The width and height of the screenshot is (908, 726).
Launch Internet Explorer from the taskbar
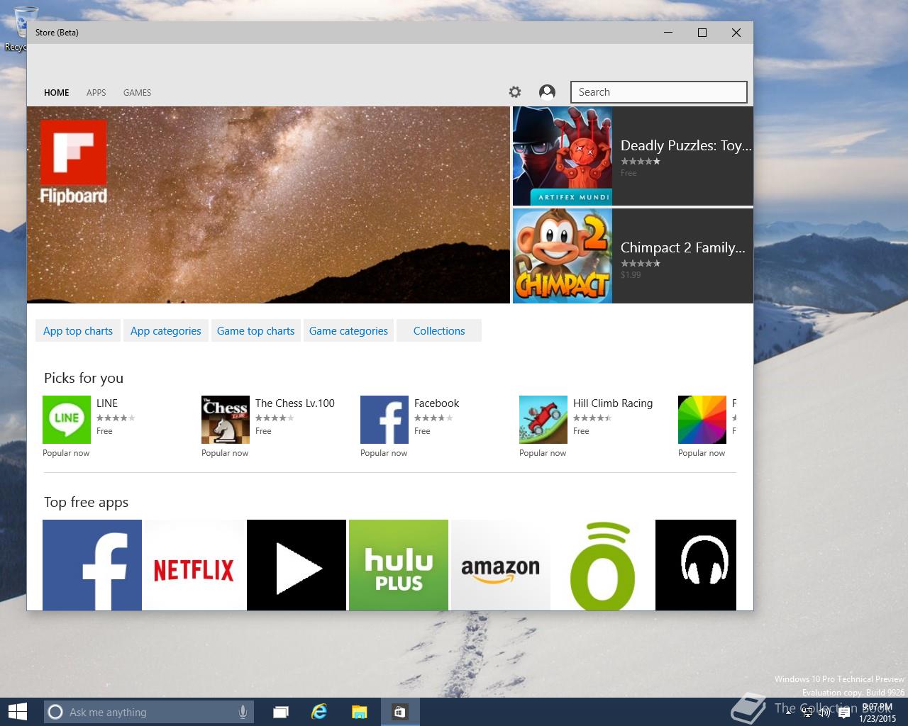coord(320,712)
